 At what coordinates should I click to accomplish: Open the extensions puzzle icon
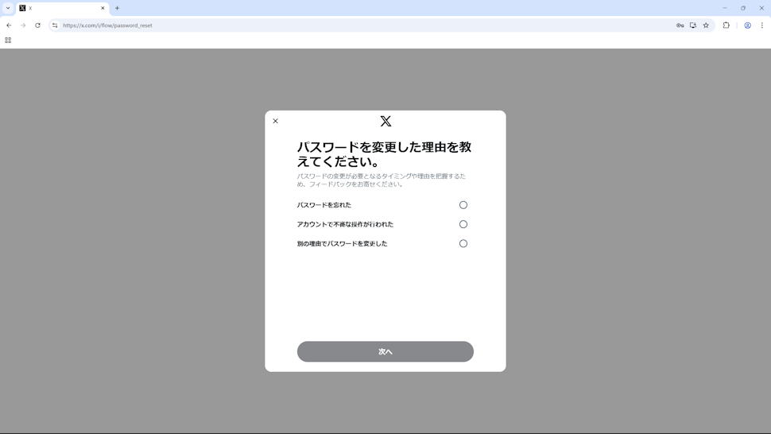click(x=726, y=25)
